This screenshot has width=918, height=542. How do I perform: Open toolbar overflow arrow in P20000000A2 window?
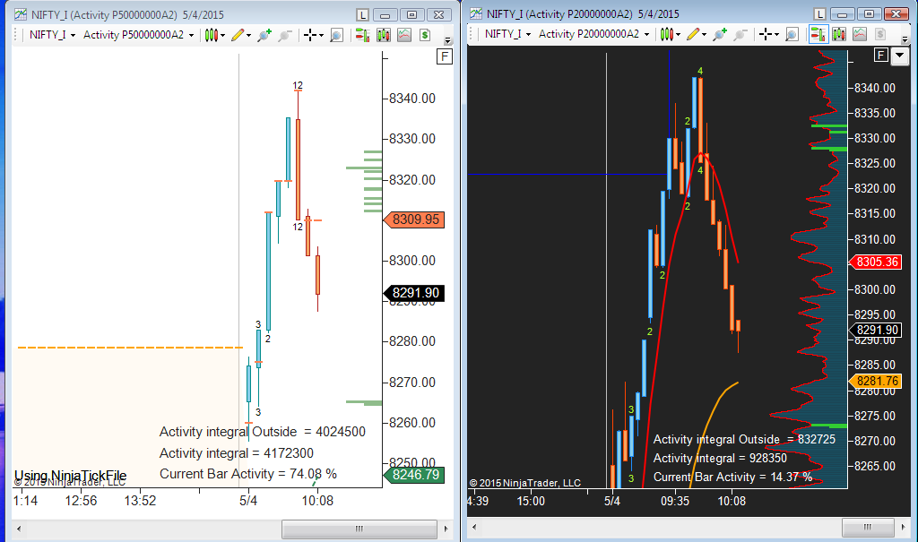[x=905, y=39]
